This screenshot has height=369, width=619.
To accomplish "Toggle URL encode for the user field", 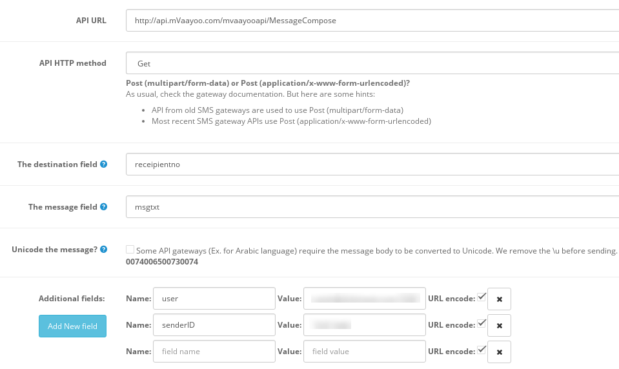I will pos(481,297).
